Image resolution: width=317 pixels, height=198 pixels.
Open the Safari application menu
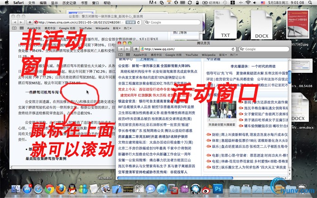click(x=19, y=3)
